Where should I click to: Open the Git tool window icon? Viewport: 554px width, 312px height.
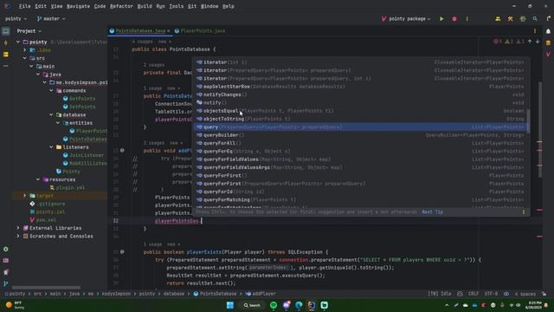[x=6, y=283]
